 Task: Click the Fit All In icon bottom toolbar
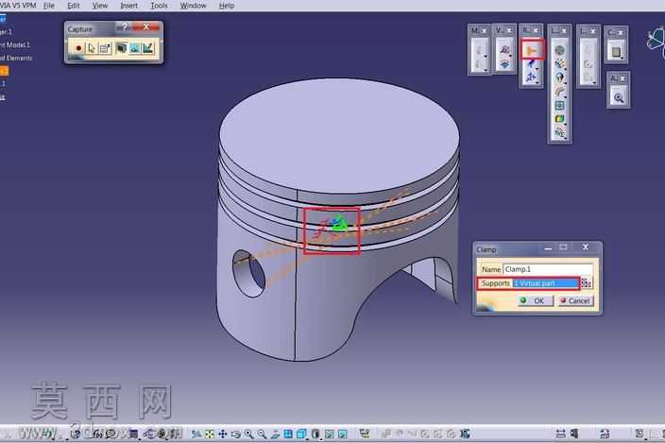tap(210, 434)
